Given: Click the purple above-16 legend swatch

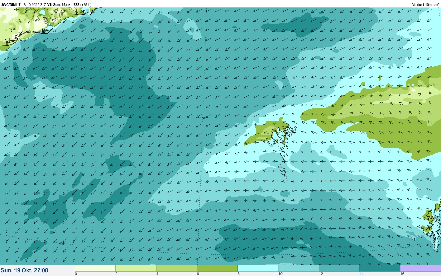Looking at the screenshot, I should (420, 268).
